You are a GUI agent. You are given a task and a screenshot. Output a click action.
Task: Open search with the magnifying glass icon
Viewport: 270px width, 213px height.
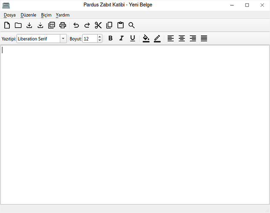click(131, 25)
